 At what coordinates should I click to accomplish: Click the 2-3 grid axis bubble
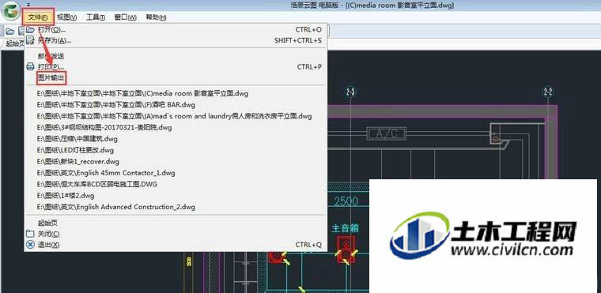coord(350,92)
